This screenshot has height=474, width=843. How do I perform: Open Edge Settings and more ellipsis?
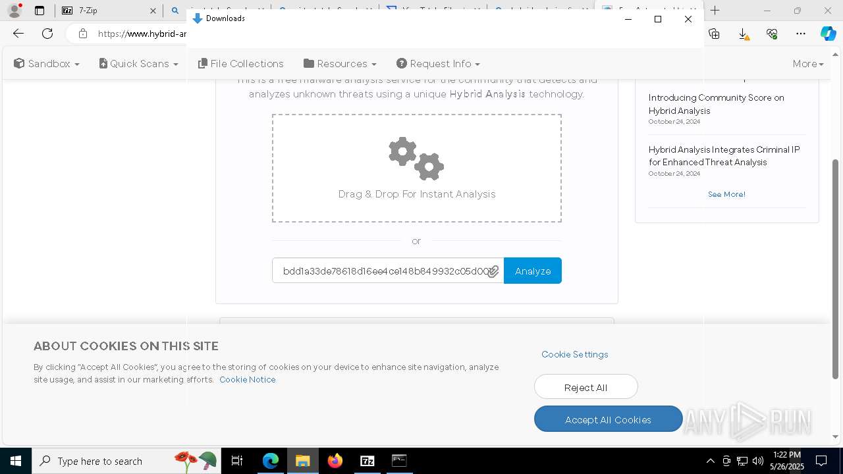coord(801,34)
